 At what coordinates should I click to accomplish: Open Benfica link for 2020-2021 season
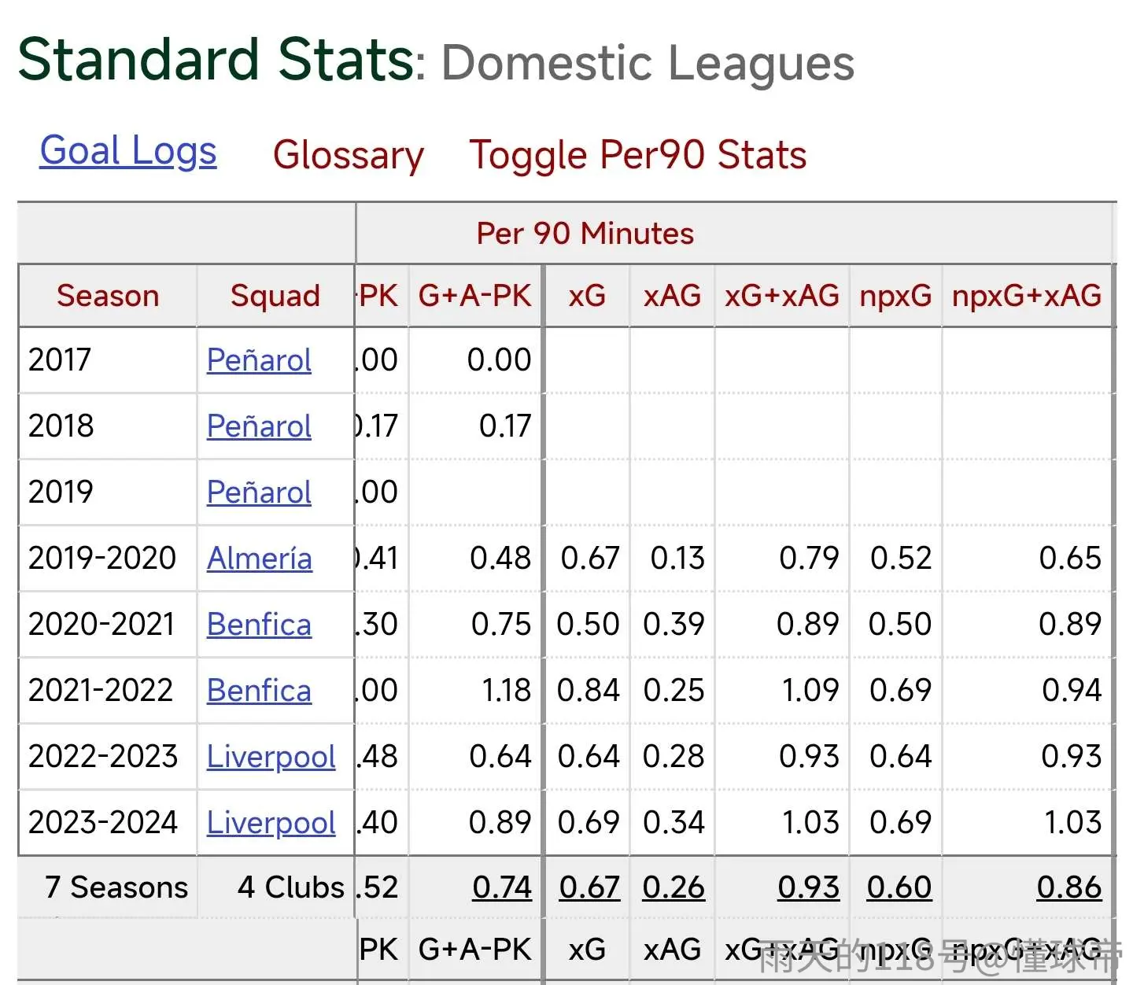point(259,625)
